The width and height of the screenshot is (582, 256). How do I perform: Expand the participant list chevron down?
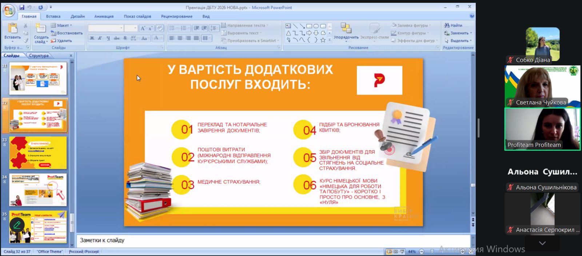tap(542, 243)
